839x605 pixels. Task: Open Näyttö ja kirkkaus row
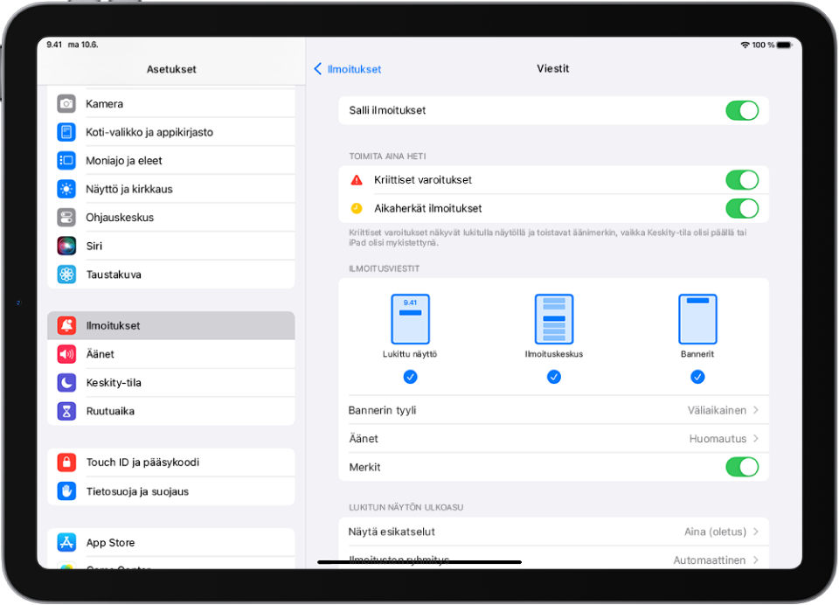click(x=171, y=189)
